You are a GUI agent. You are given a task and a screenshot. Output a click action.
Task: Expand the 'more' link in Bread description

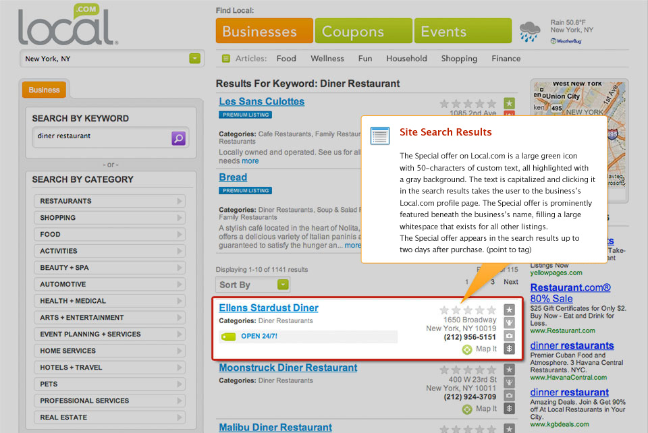point(352,246)
